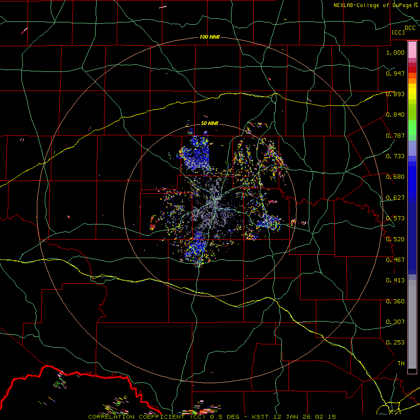The width and height of the screenshot is (420, 420).
Task: Click the 0.787 scale value
Action: click(x=395, y=135)
